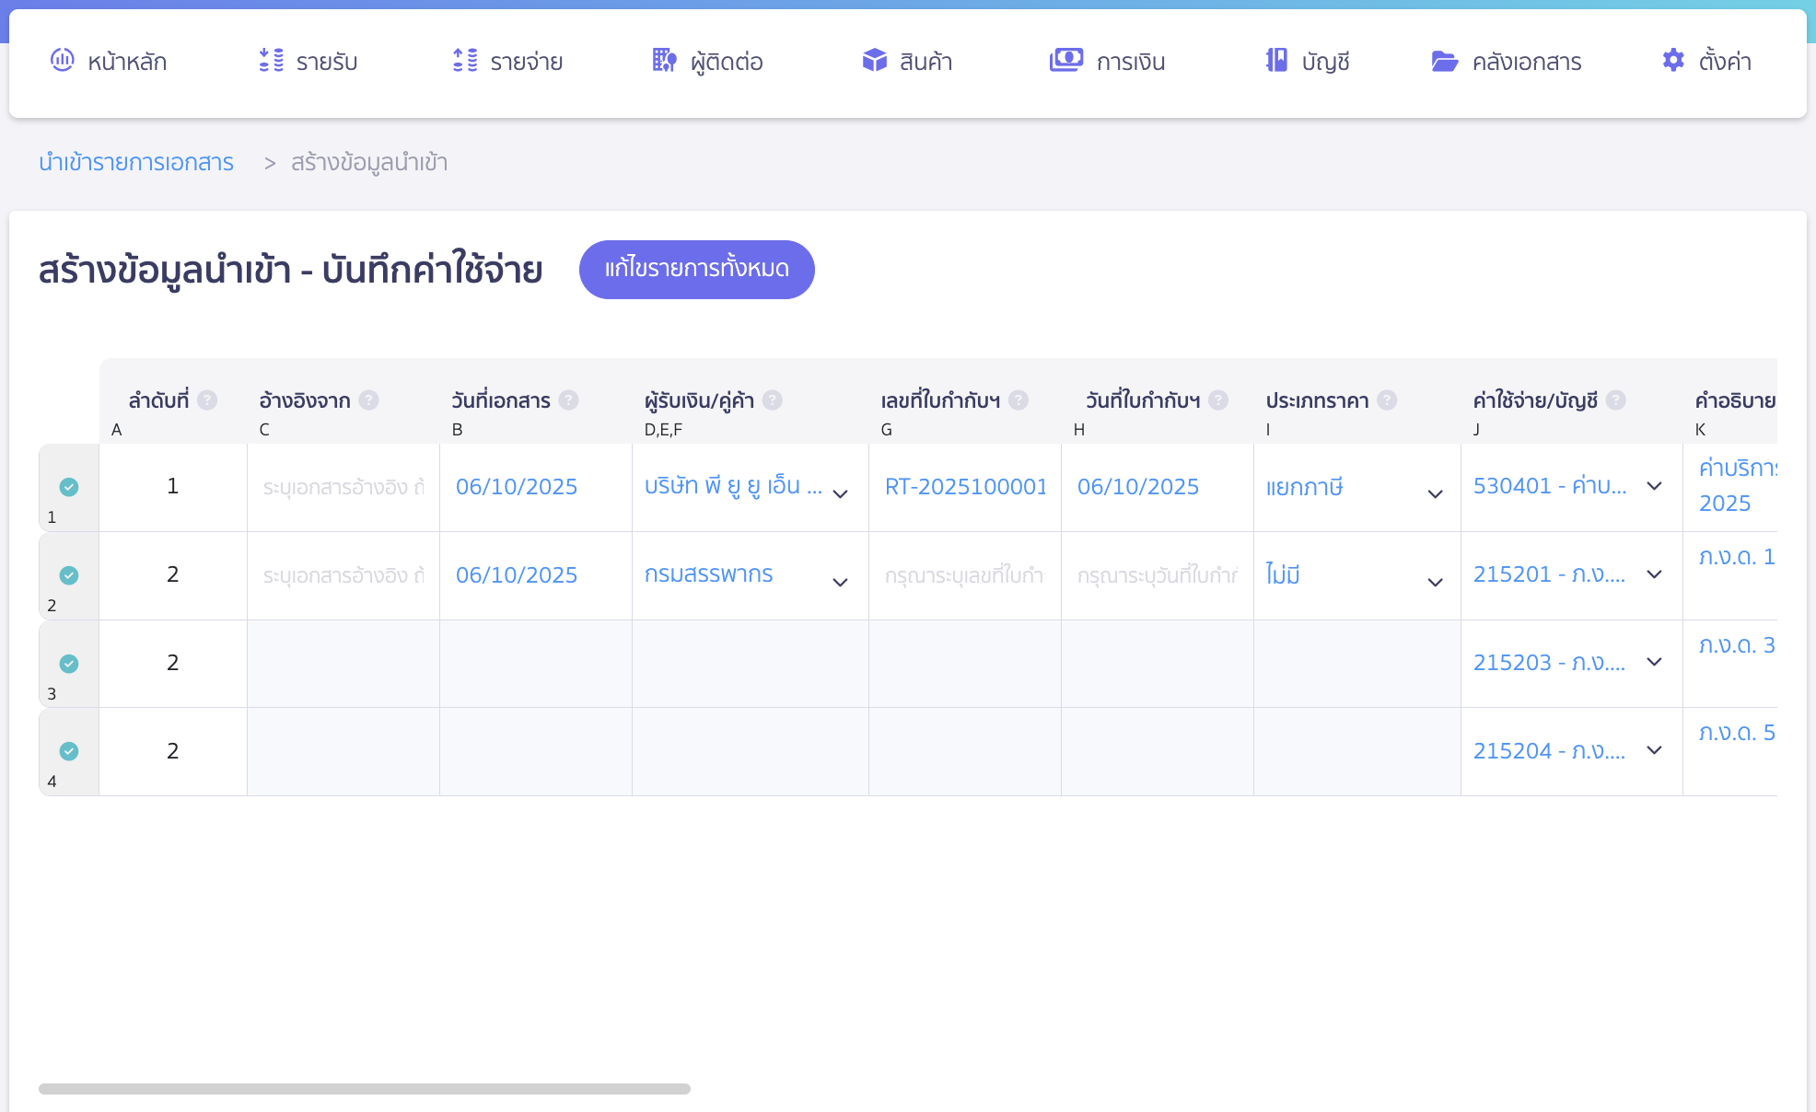Click the แก้ไขรายการทั้งหมด button

tap(696, 269)
